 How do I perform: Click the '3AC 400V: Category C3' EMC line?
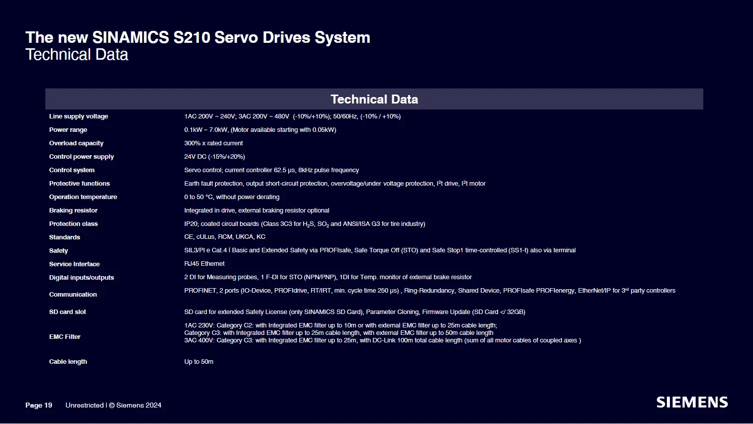point(383,340)
